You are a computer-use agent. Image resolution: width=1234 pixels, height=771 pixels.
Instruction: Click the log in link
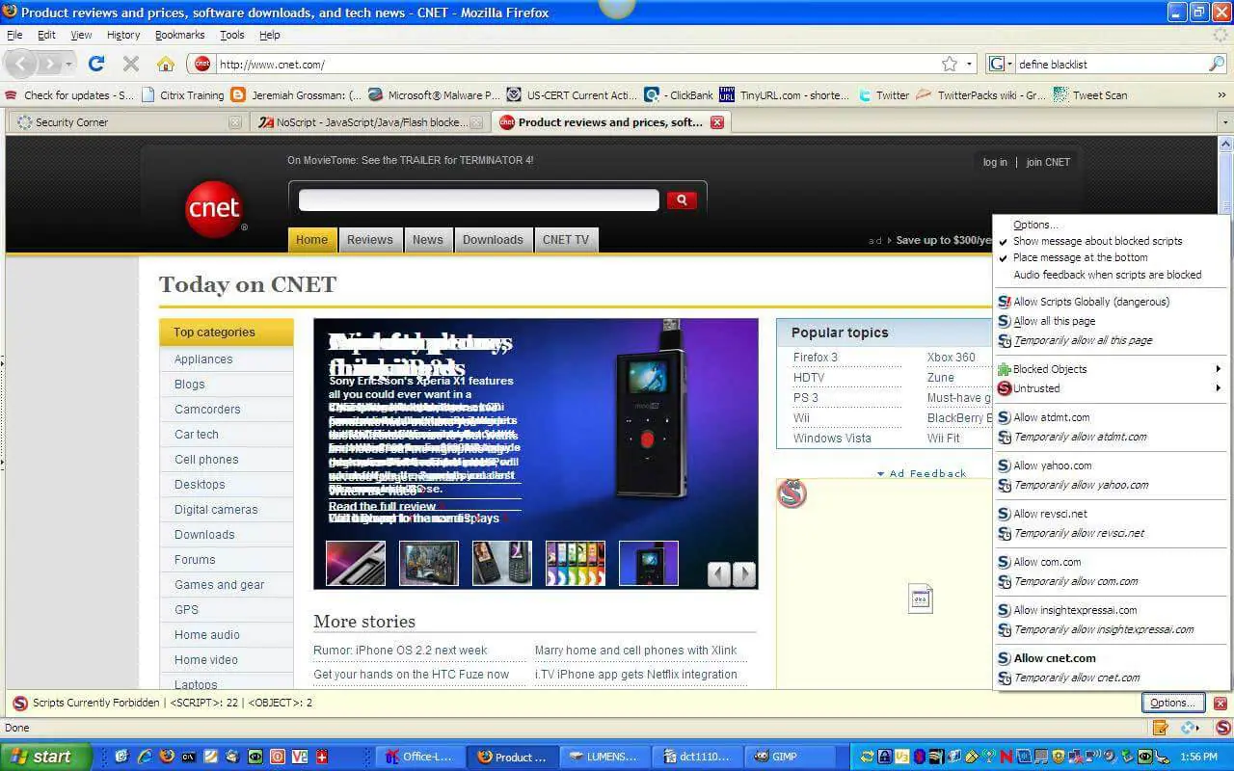click(995, 162)
